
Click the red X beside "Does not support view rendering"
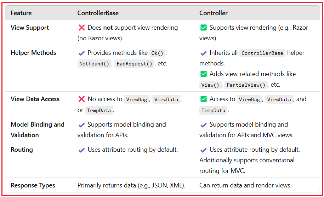(x=81, y=28)
